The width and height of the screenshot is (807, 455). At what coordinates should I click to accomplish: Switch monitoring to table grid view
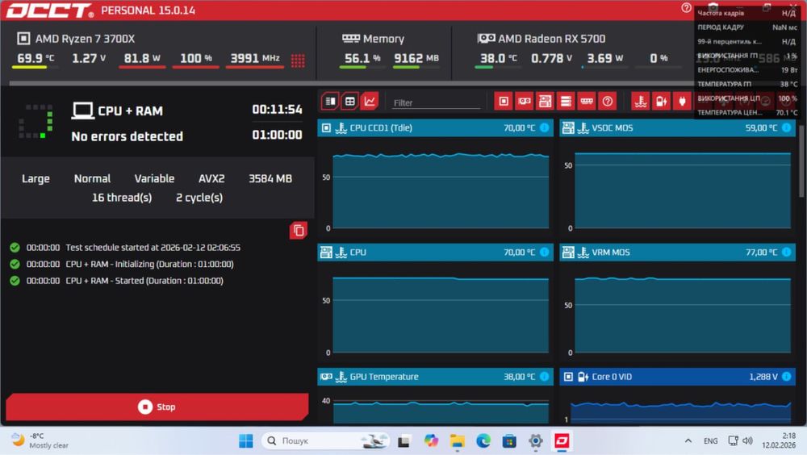coord(350,102)
